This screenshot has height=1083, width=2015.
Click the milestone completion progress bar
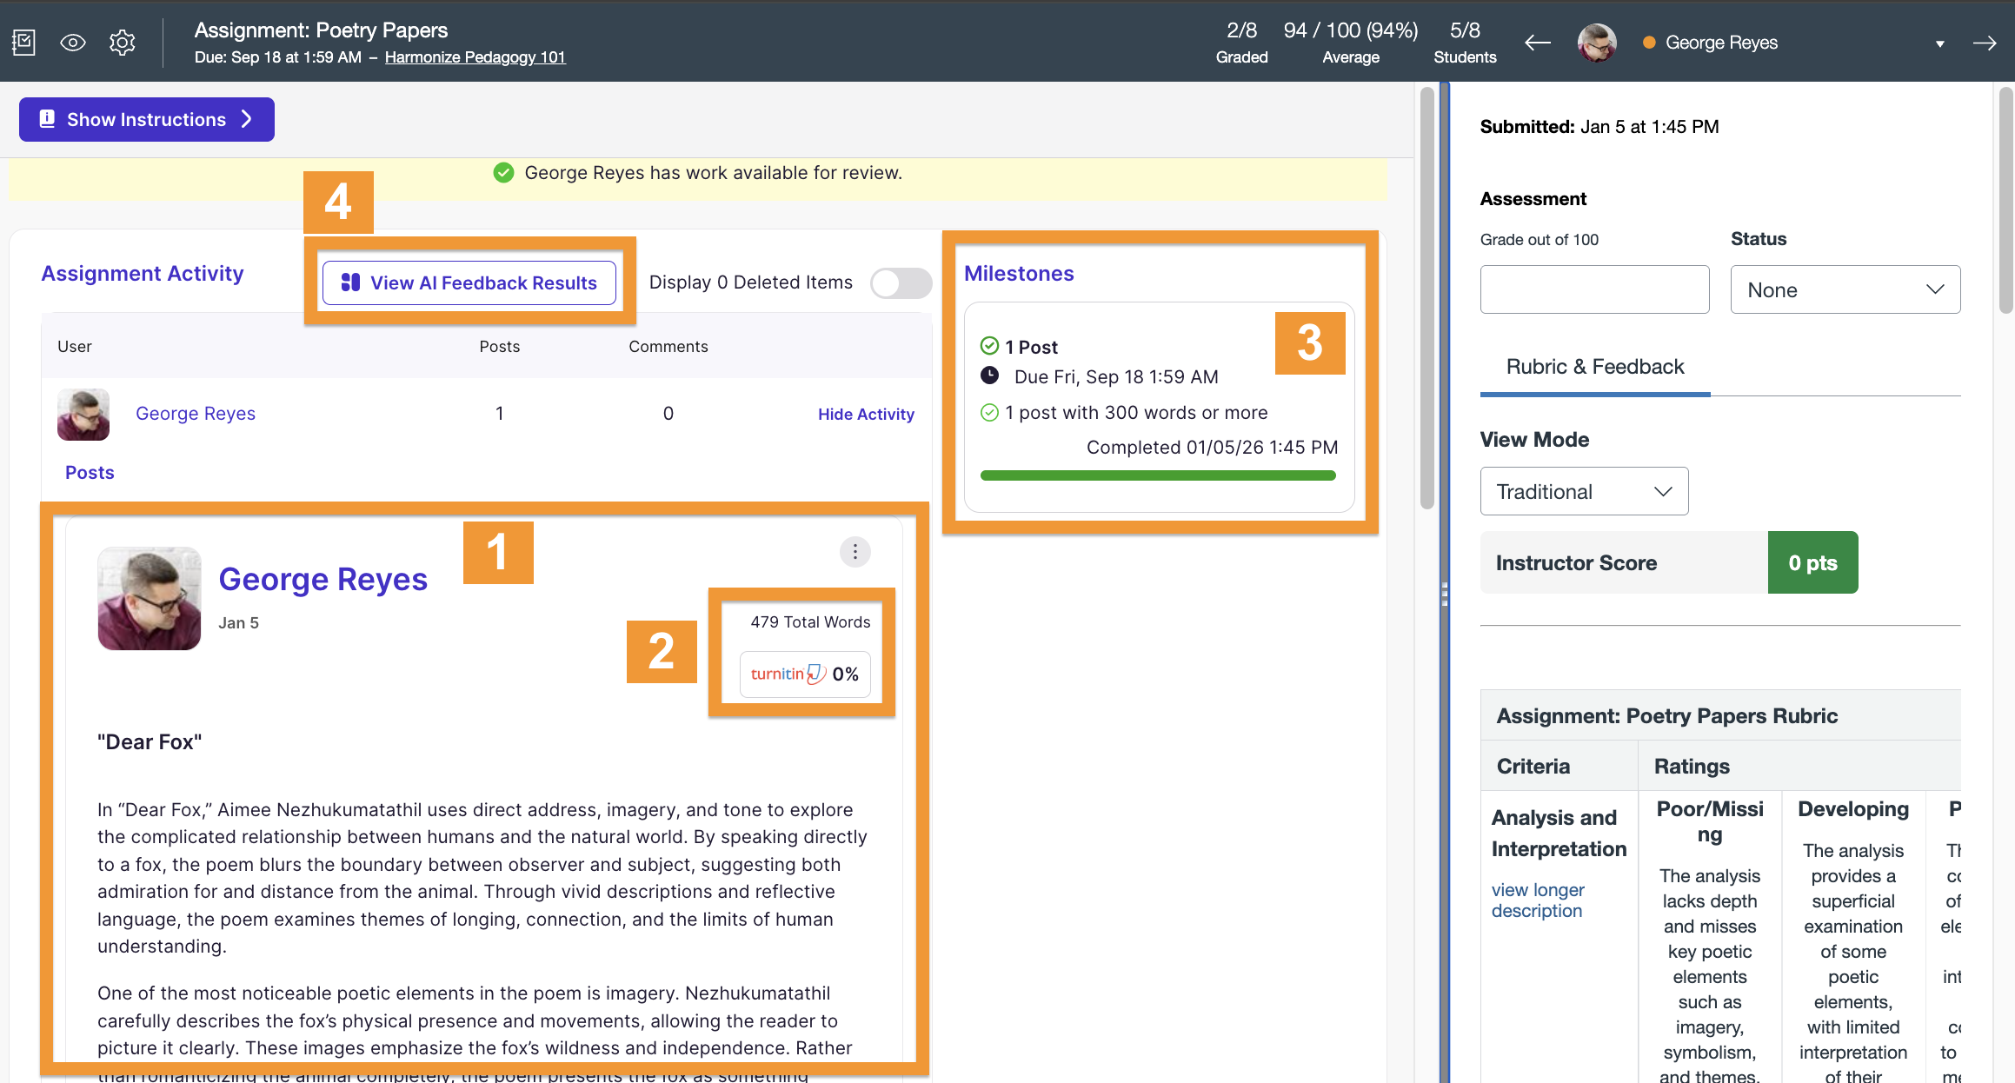(1158, 475)
